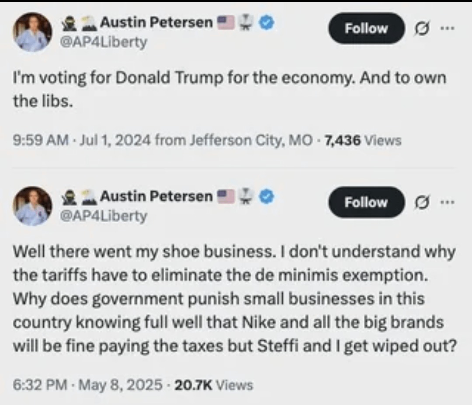Open @AP4Liberty handle on second tweet
The height and width of the screenshot is (405, 472).
(103, 216)
